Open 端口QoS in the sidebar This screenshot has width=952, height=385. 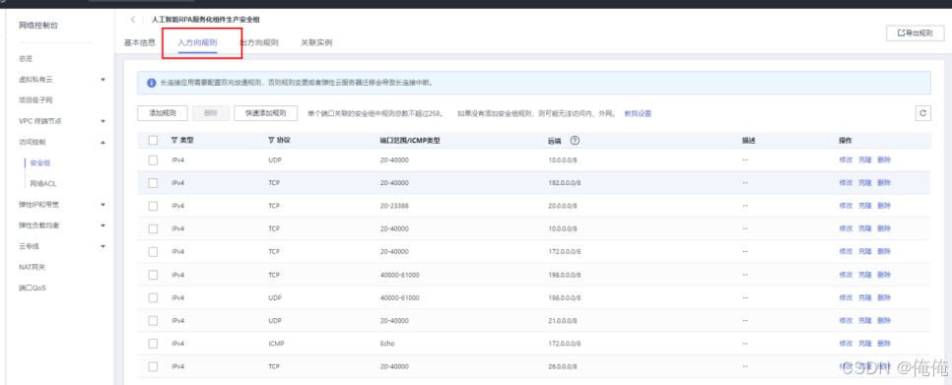point(33,288)
